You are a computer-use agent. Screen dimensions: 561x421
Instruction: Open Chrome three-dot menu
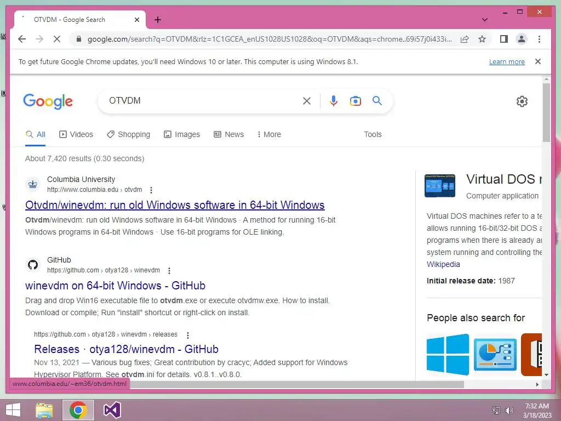point(539,39)
